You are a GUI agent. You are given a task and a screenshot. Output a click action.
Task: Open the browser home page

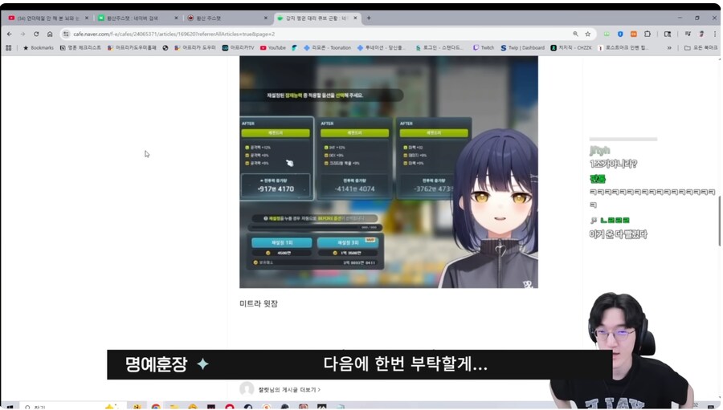(50, 34)
